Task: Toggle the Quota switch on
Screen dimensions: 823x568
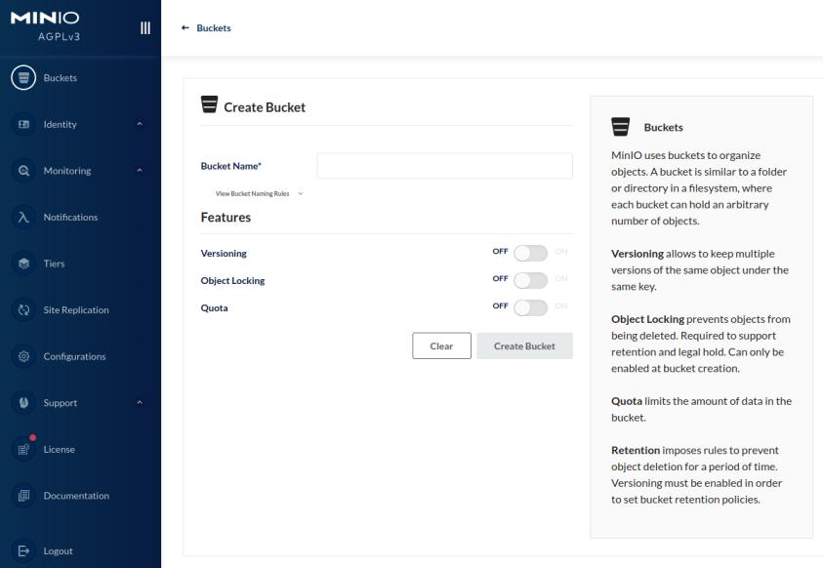Action: (x=530, y=307)
